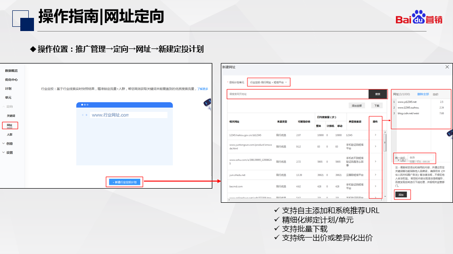Collapse the 定向 section in sidebar
The width and height of the screenshot is (453, 254).
8,107
